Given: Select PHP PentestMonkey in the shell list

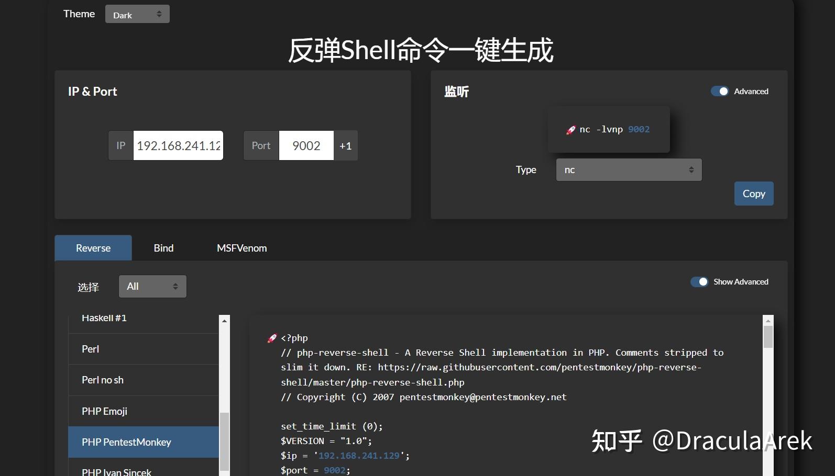Looking at the screenshot, I should coord(144,442).
